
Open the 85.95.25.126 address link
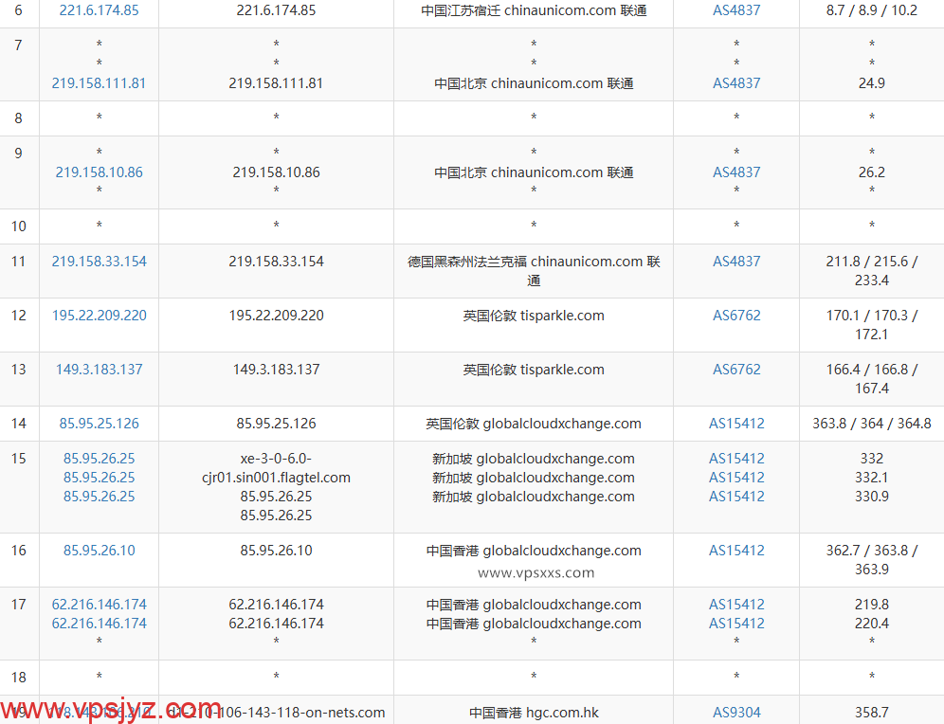coord(99,424)
